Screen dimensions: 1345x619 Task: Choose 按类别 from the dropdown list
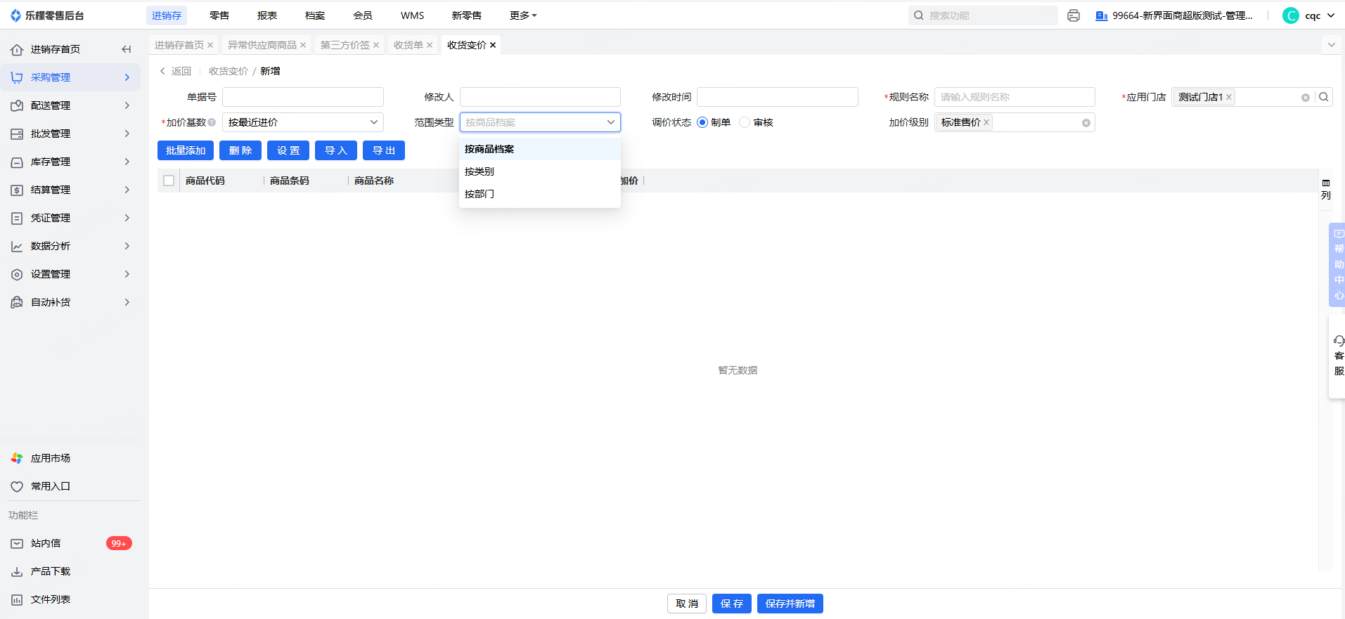[540, 171]
